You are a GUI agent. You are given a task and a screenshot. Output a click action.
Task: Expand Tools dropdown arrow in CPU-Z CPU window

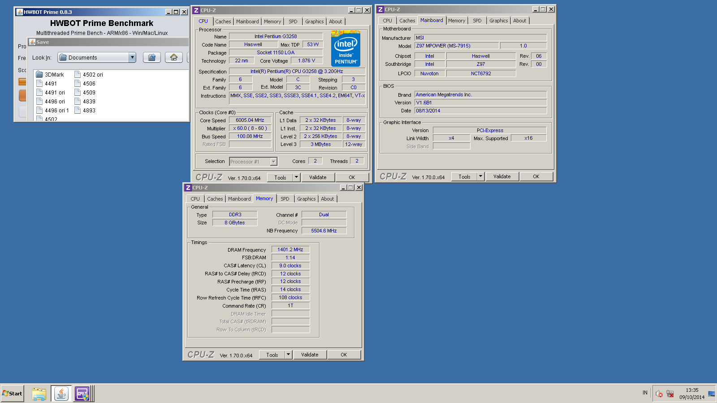click(296, 178)
